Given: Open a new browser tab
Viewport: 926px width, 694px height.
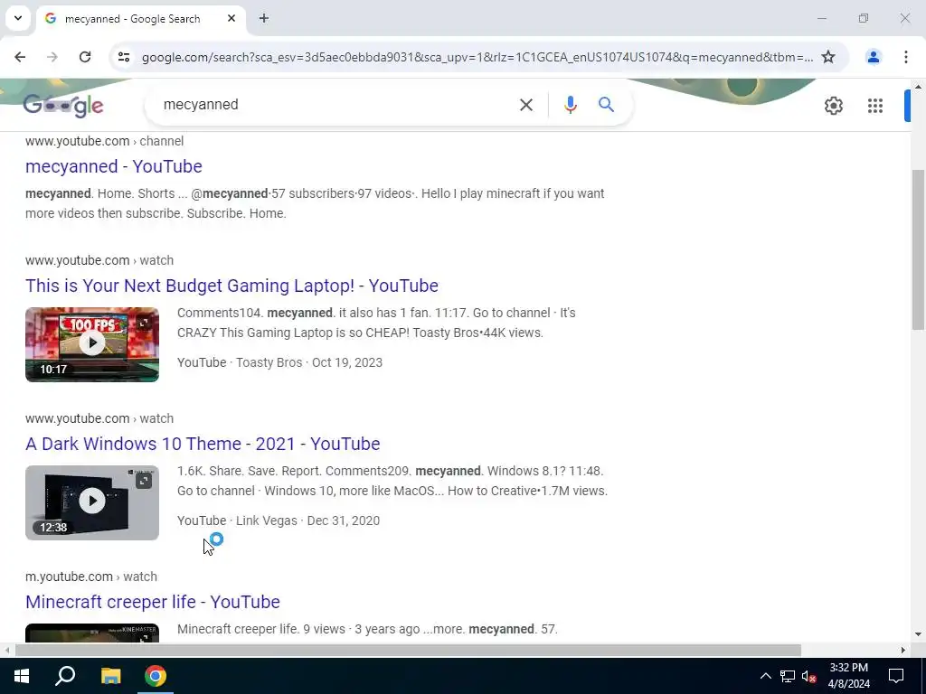Looking at the screenshot, I should (x=264, y=18).
